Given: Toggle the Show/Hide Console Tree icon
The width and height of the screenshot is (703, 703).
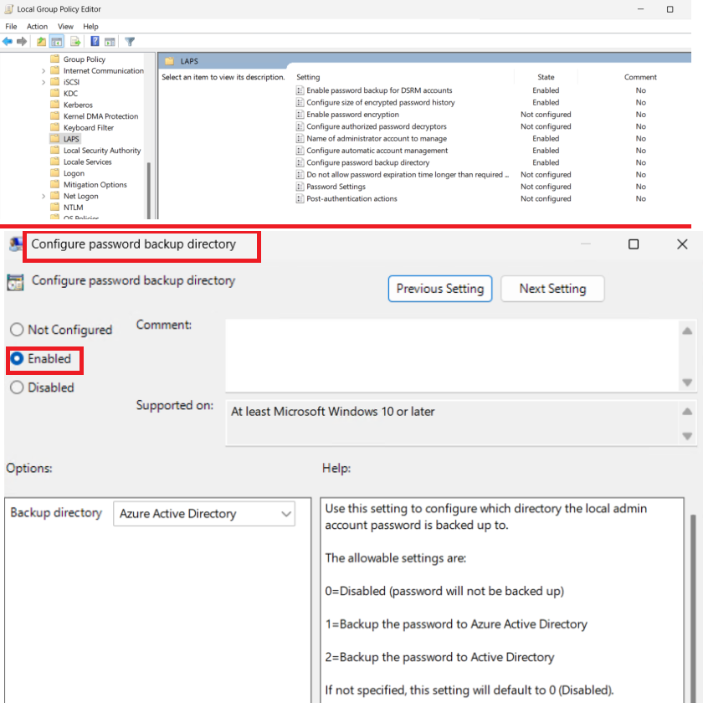Looking at the screenshot, I should coord(57,41).
